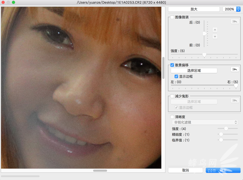Toggle 显示边框 checkbox under 散景偏移
Viewport: 243px width, 180px height.
(176, 76)
